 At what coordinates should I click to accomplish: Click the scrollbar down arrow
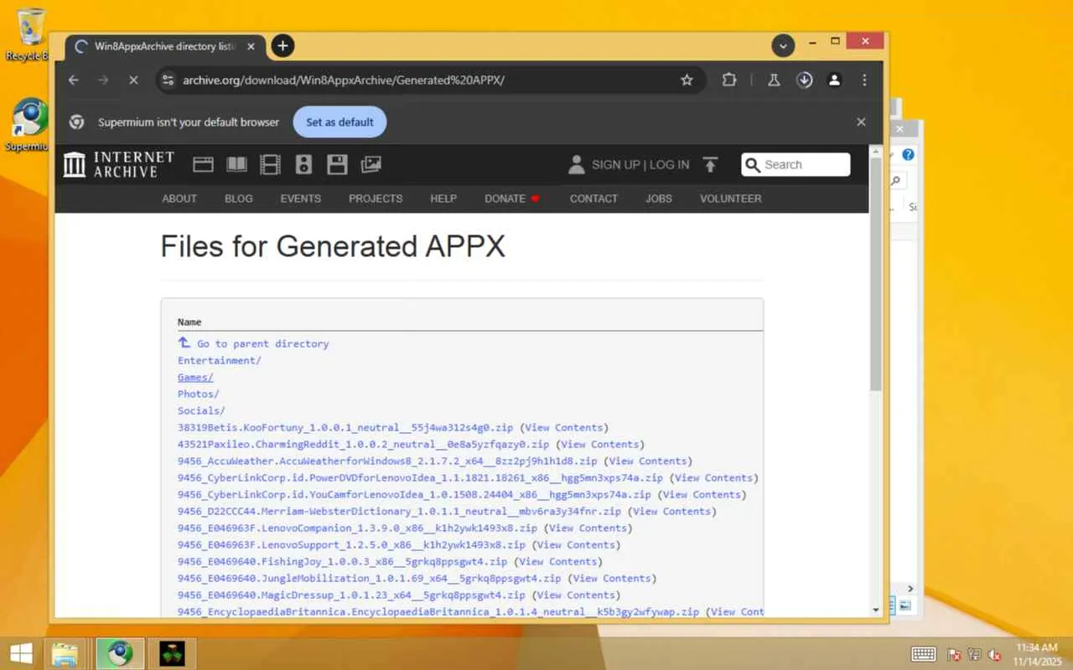(x=876, y=610)
